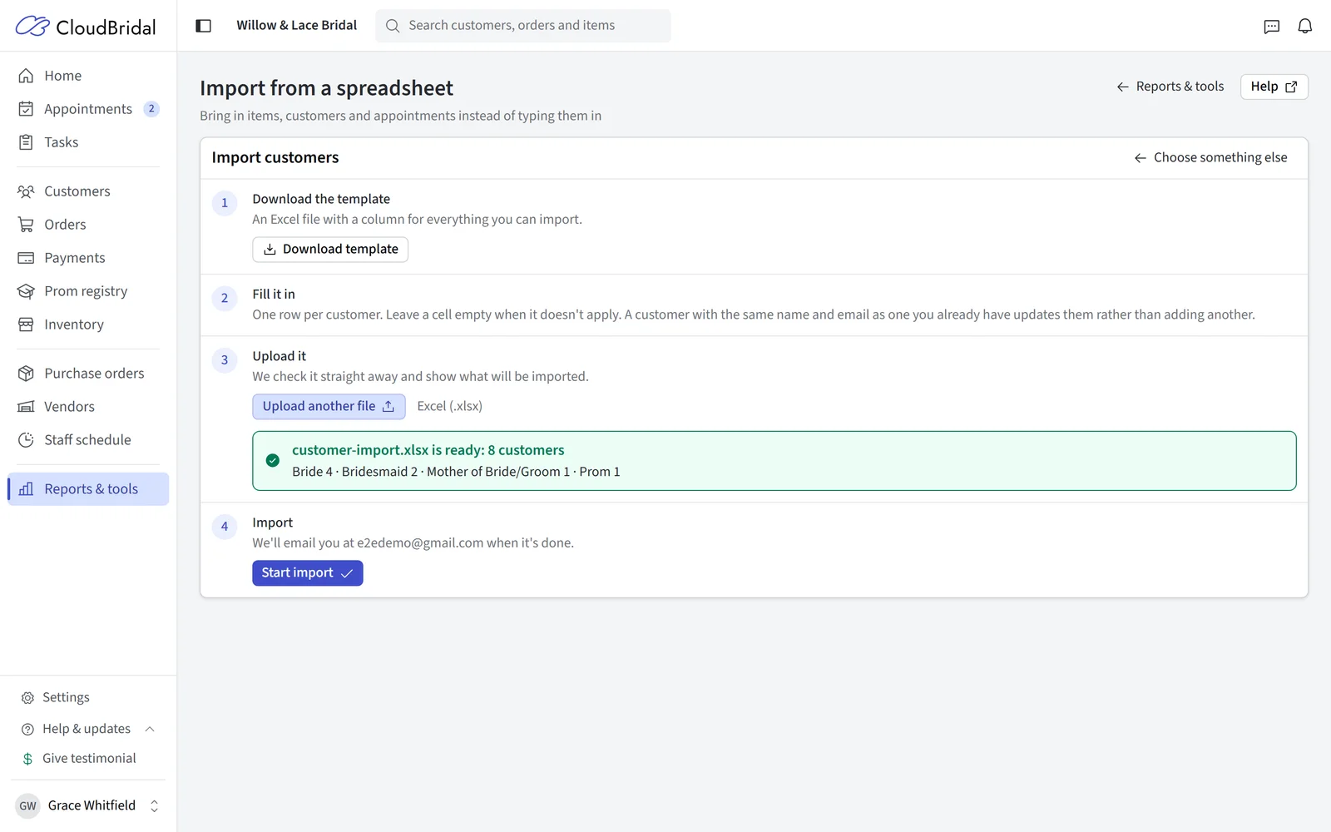Open the chat messages icon
The height and width of the screenshot is (832, 1331).
1271,27
